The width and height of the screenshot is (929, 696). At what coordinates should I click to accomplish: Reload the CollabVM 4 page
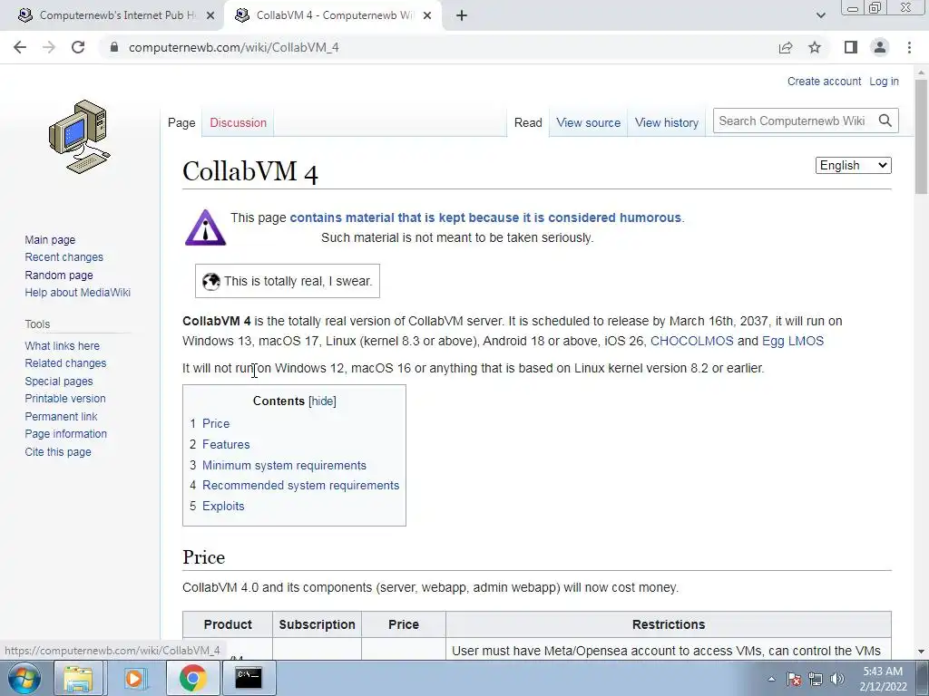pos(78,47)
